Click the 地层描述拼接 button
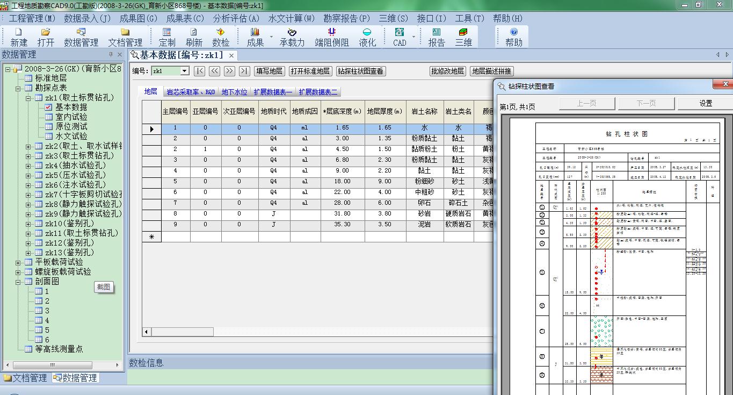 [491, 71]
